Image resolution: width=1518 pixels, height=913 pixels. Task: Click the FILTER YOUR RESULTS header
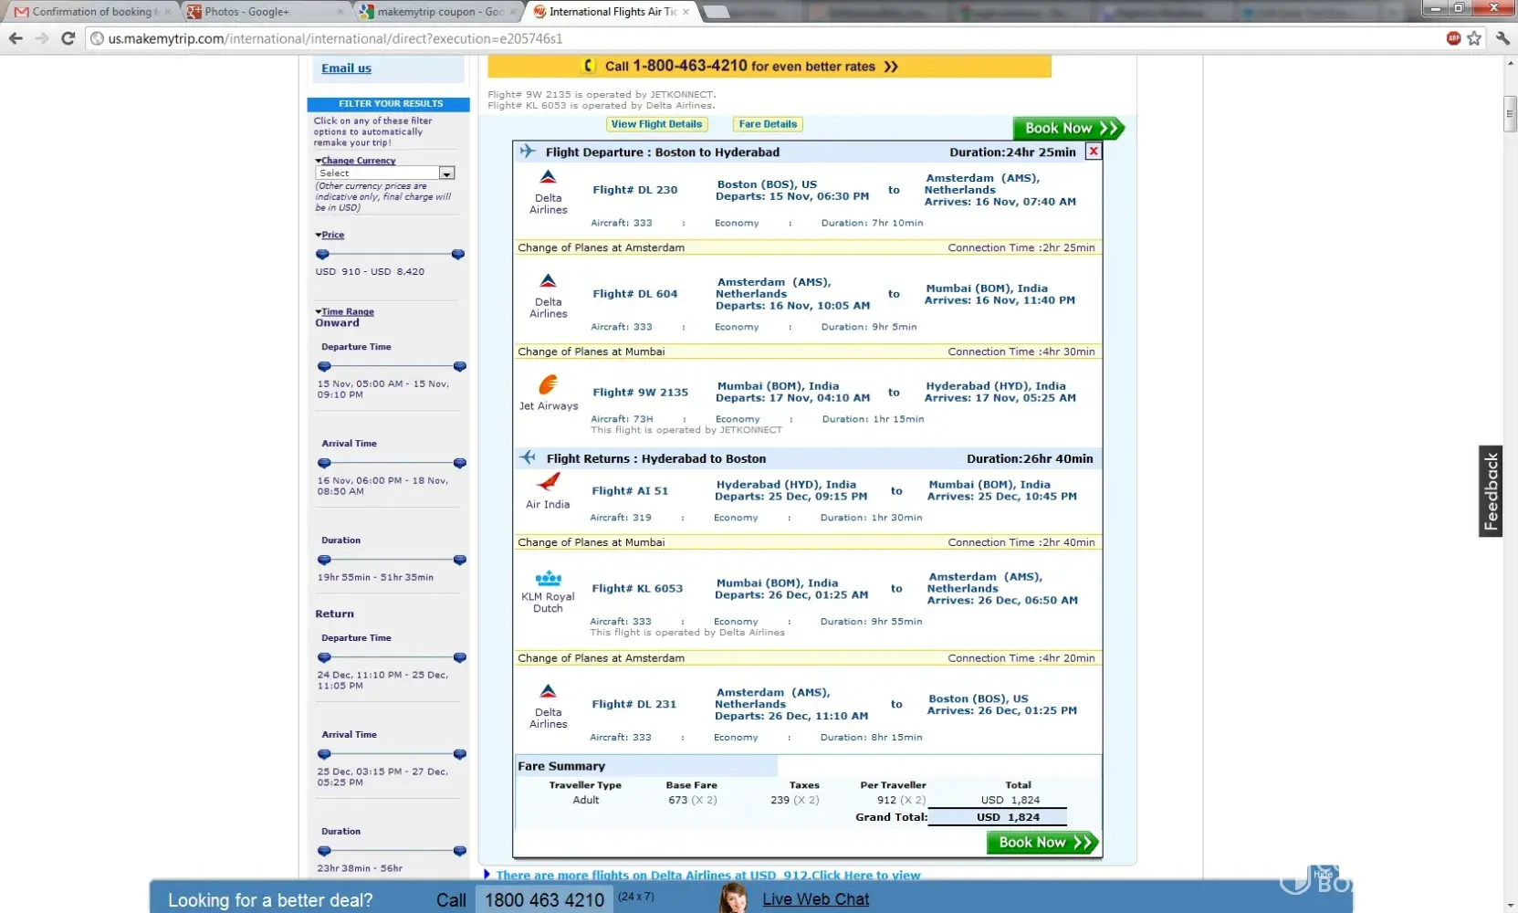tap(391, 104)
